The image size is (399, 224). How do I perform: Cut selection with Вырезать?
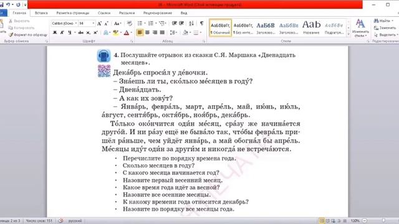(19, 21)
